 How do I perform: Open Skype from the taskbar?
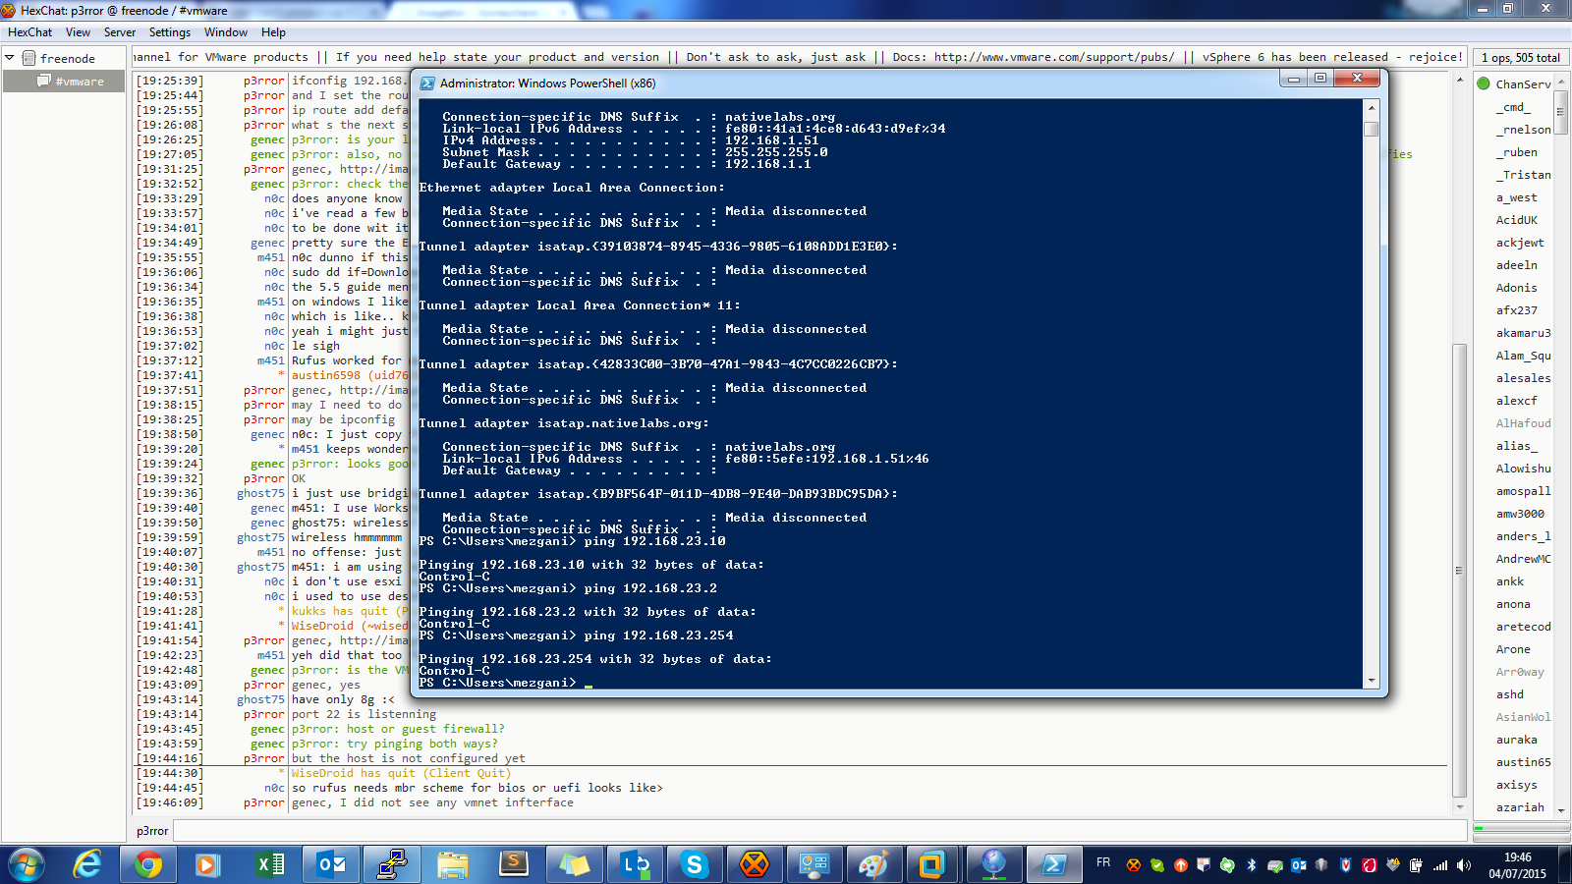[695, 864]
